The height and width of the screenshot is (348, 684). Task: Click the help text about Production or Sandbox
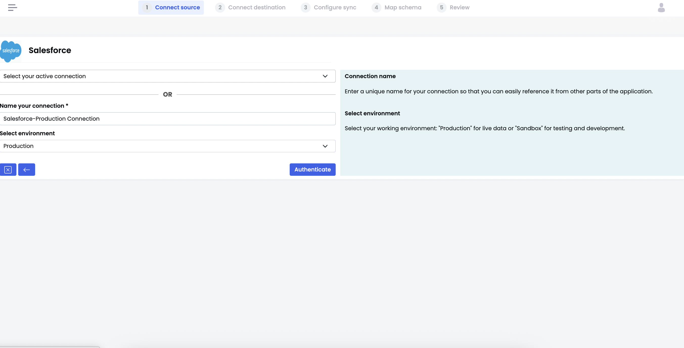[485, 128]
